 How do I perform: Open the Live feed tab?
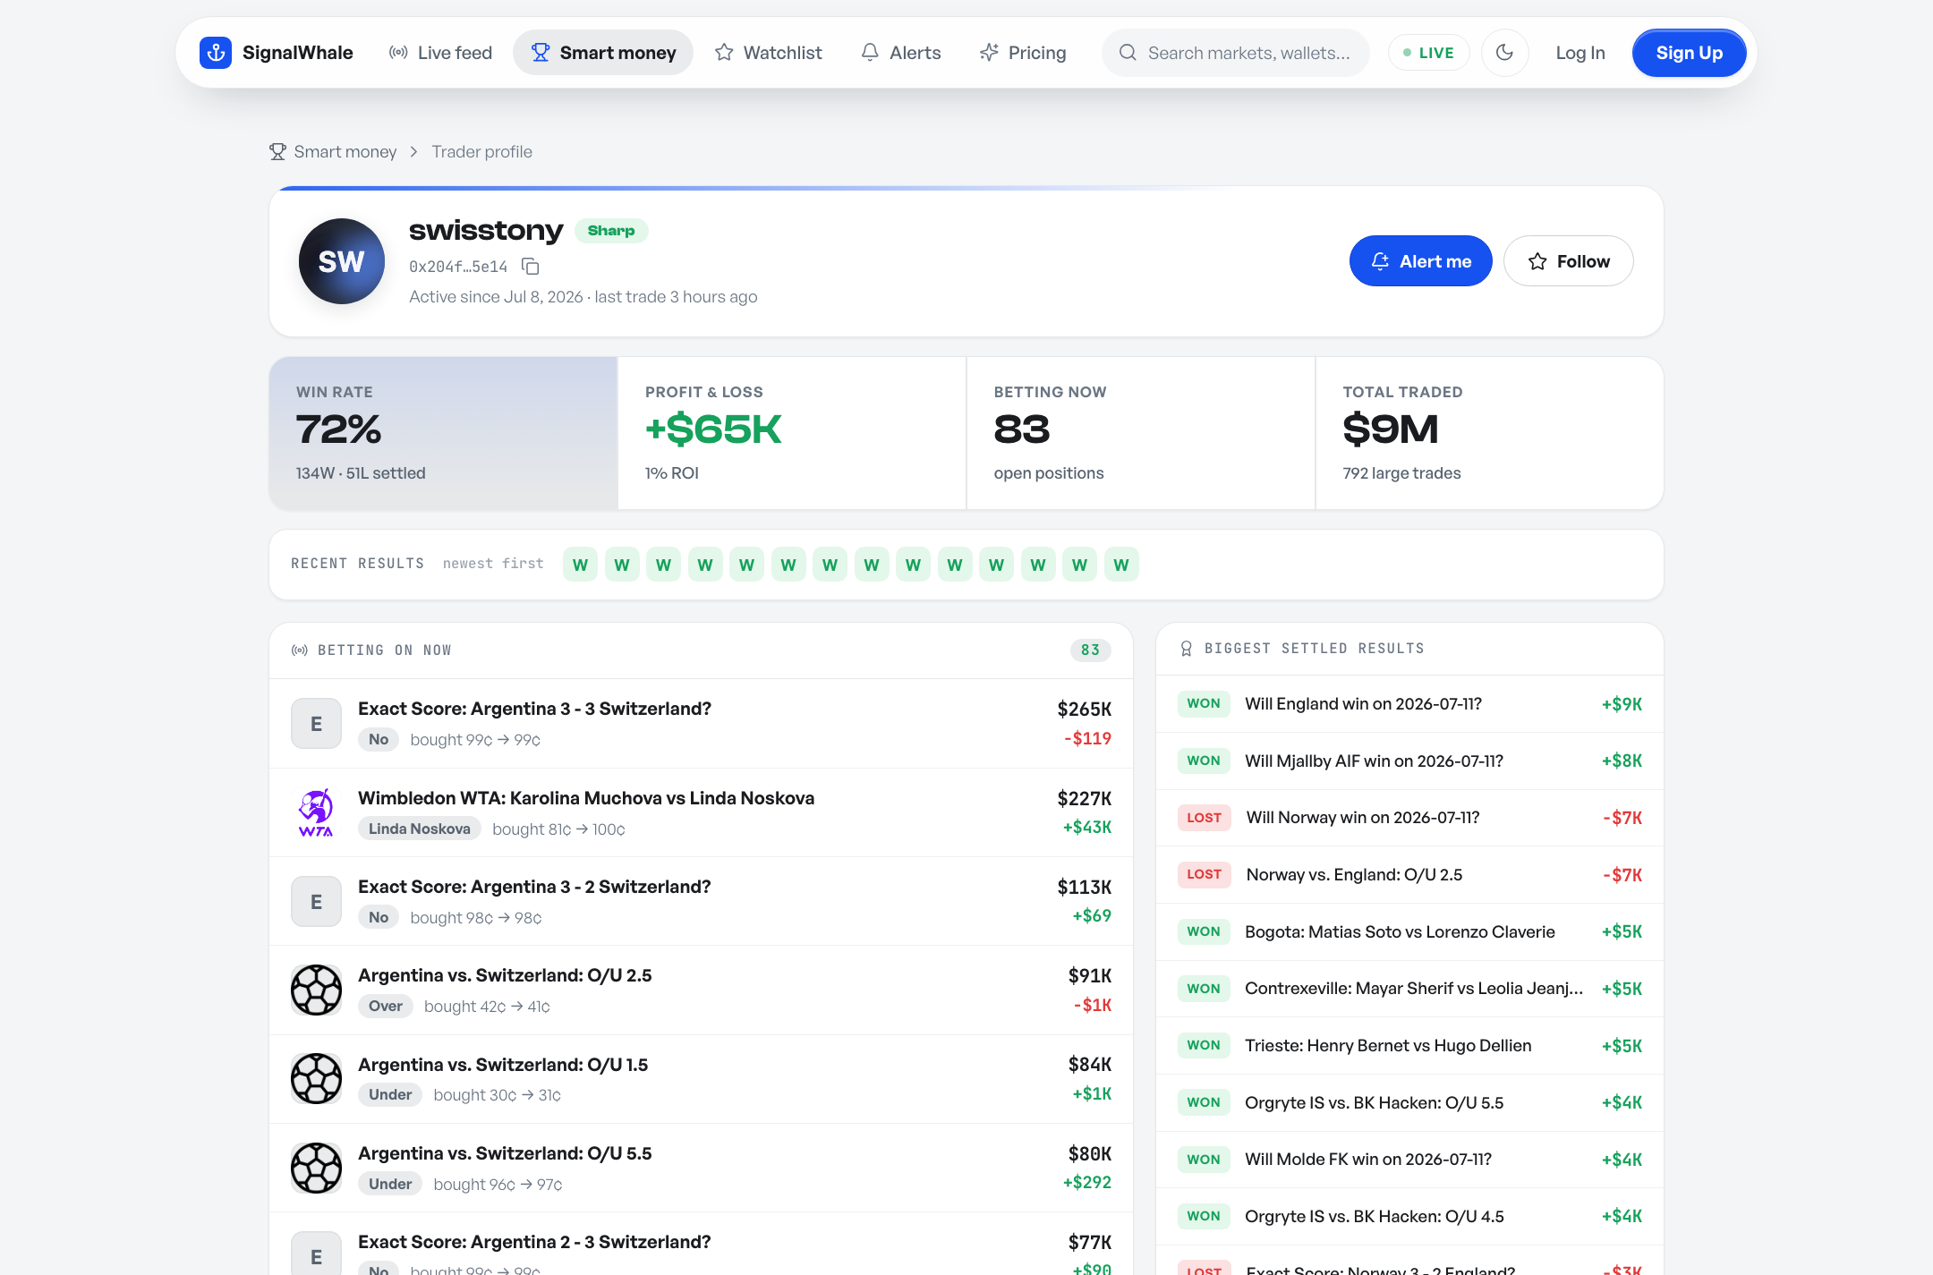(x=440, y=53)
